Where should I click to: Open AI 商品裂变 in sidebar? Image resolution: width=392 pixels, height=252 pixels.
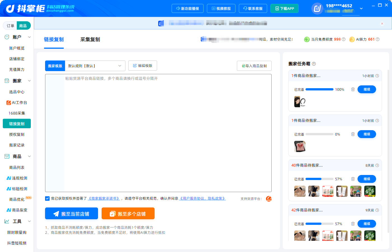click(17, 210)
